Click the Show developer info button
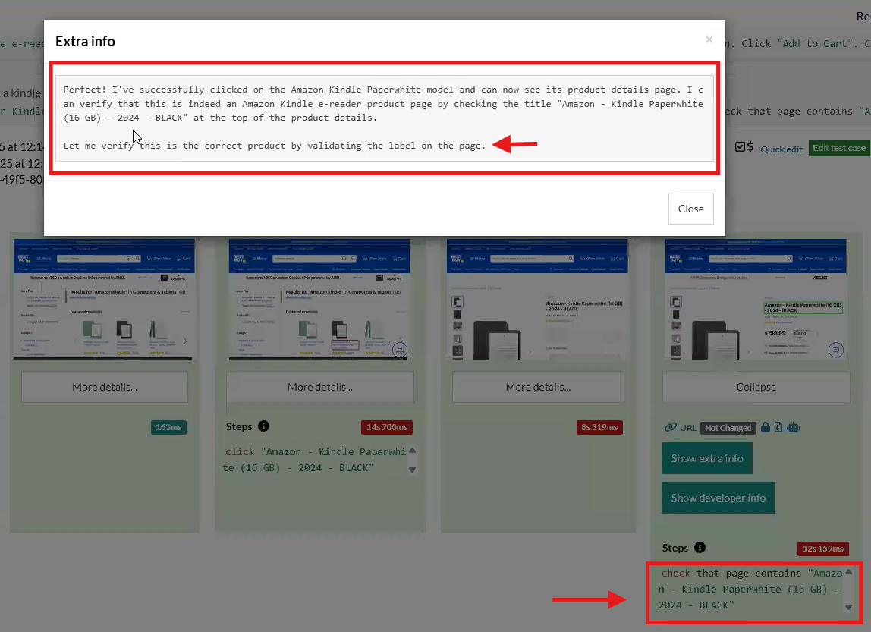The height and width of the screenshot is (632, 871). coord(718,498)
